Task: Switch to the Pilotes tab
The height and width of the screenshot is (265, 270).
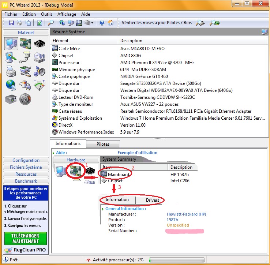Action: pyautogui.click(x=103, y=144)
